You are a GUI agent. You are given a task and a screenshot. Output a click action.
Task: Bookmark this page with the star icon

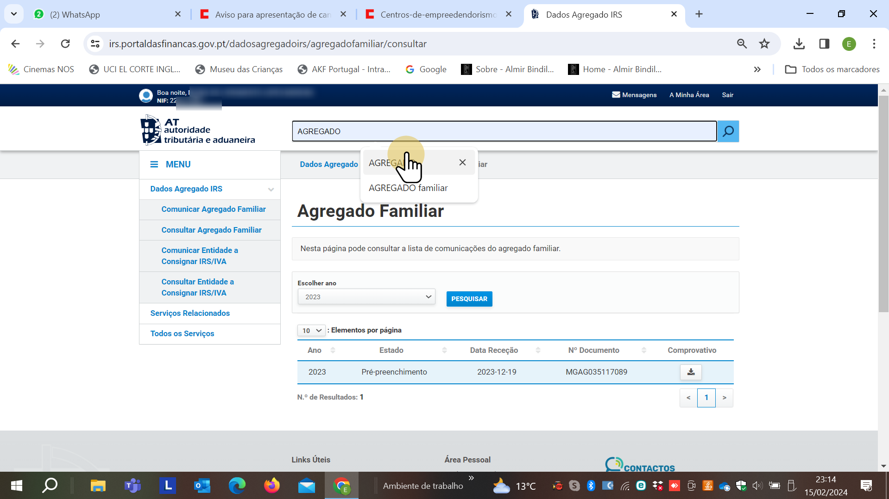point(764,44)
